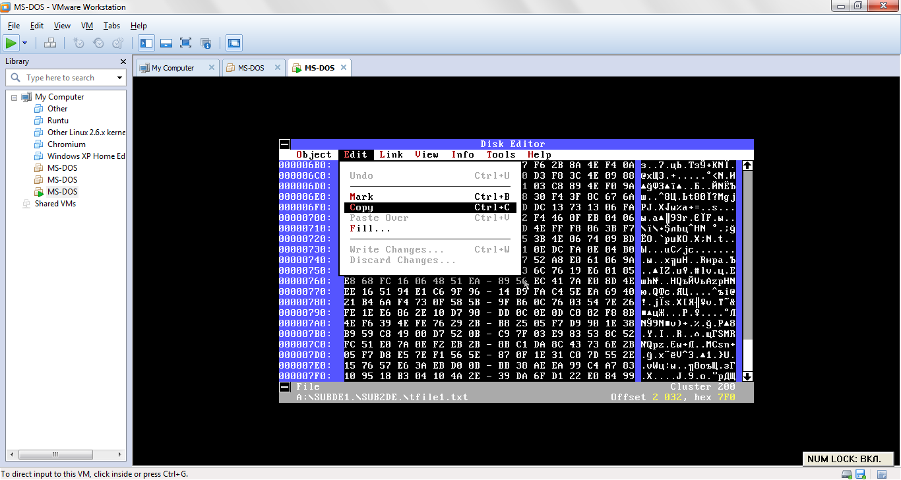Click file path A:\SUBDE1.\SUB2DE.\tfile1.txt

click(x=382, y=398)
